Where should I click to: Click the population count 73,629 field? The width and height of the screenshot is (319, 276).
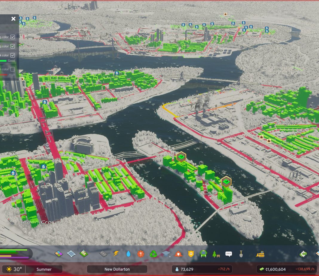(x=187, y=269)
